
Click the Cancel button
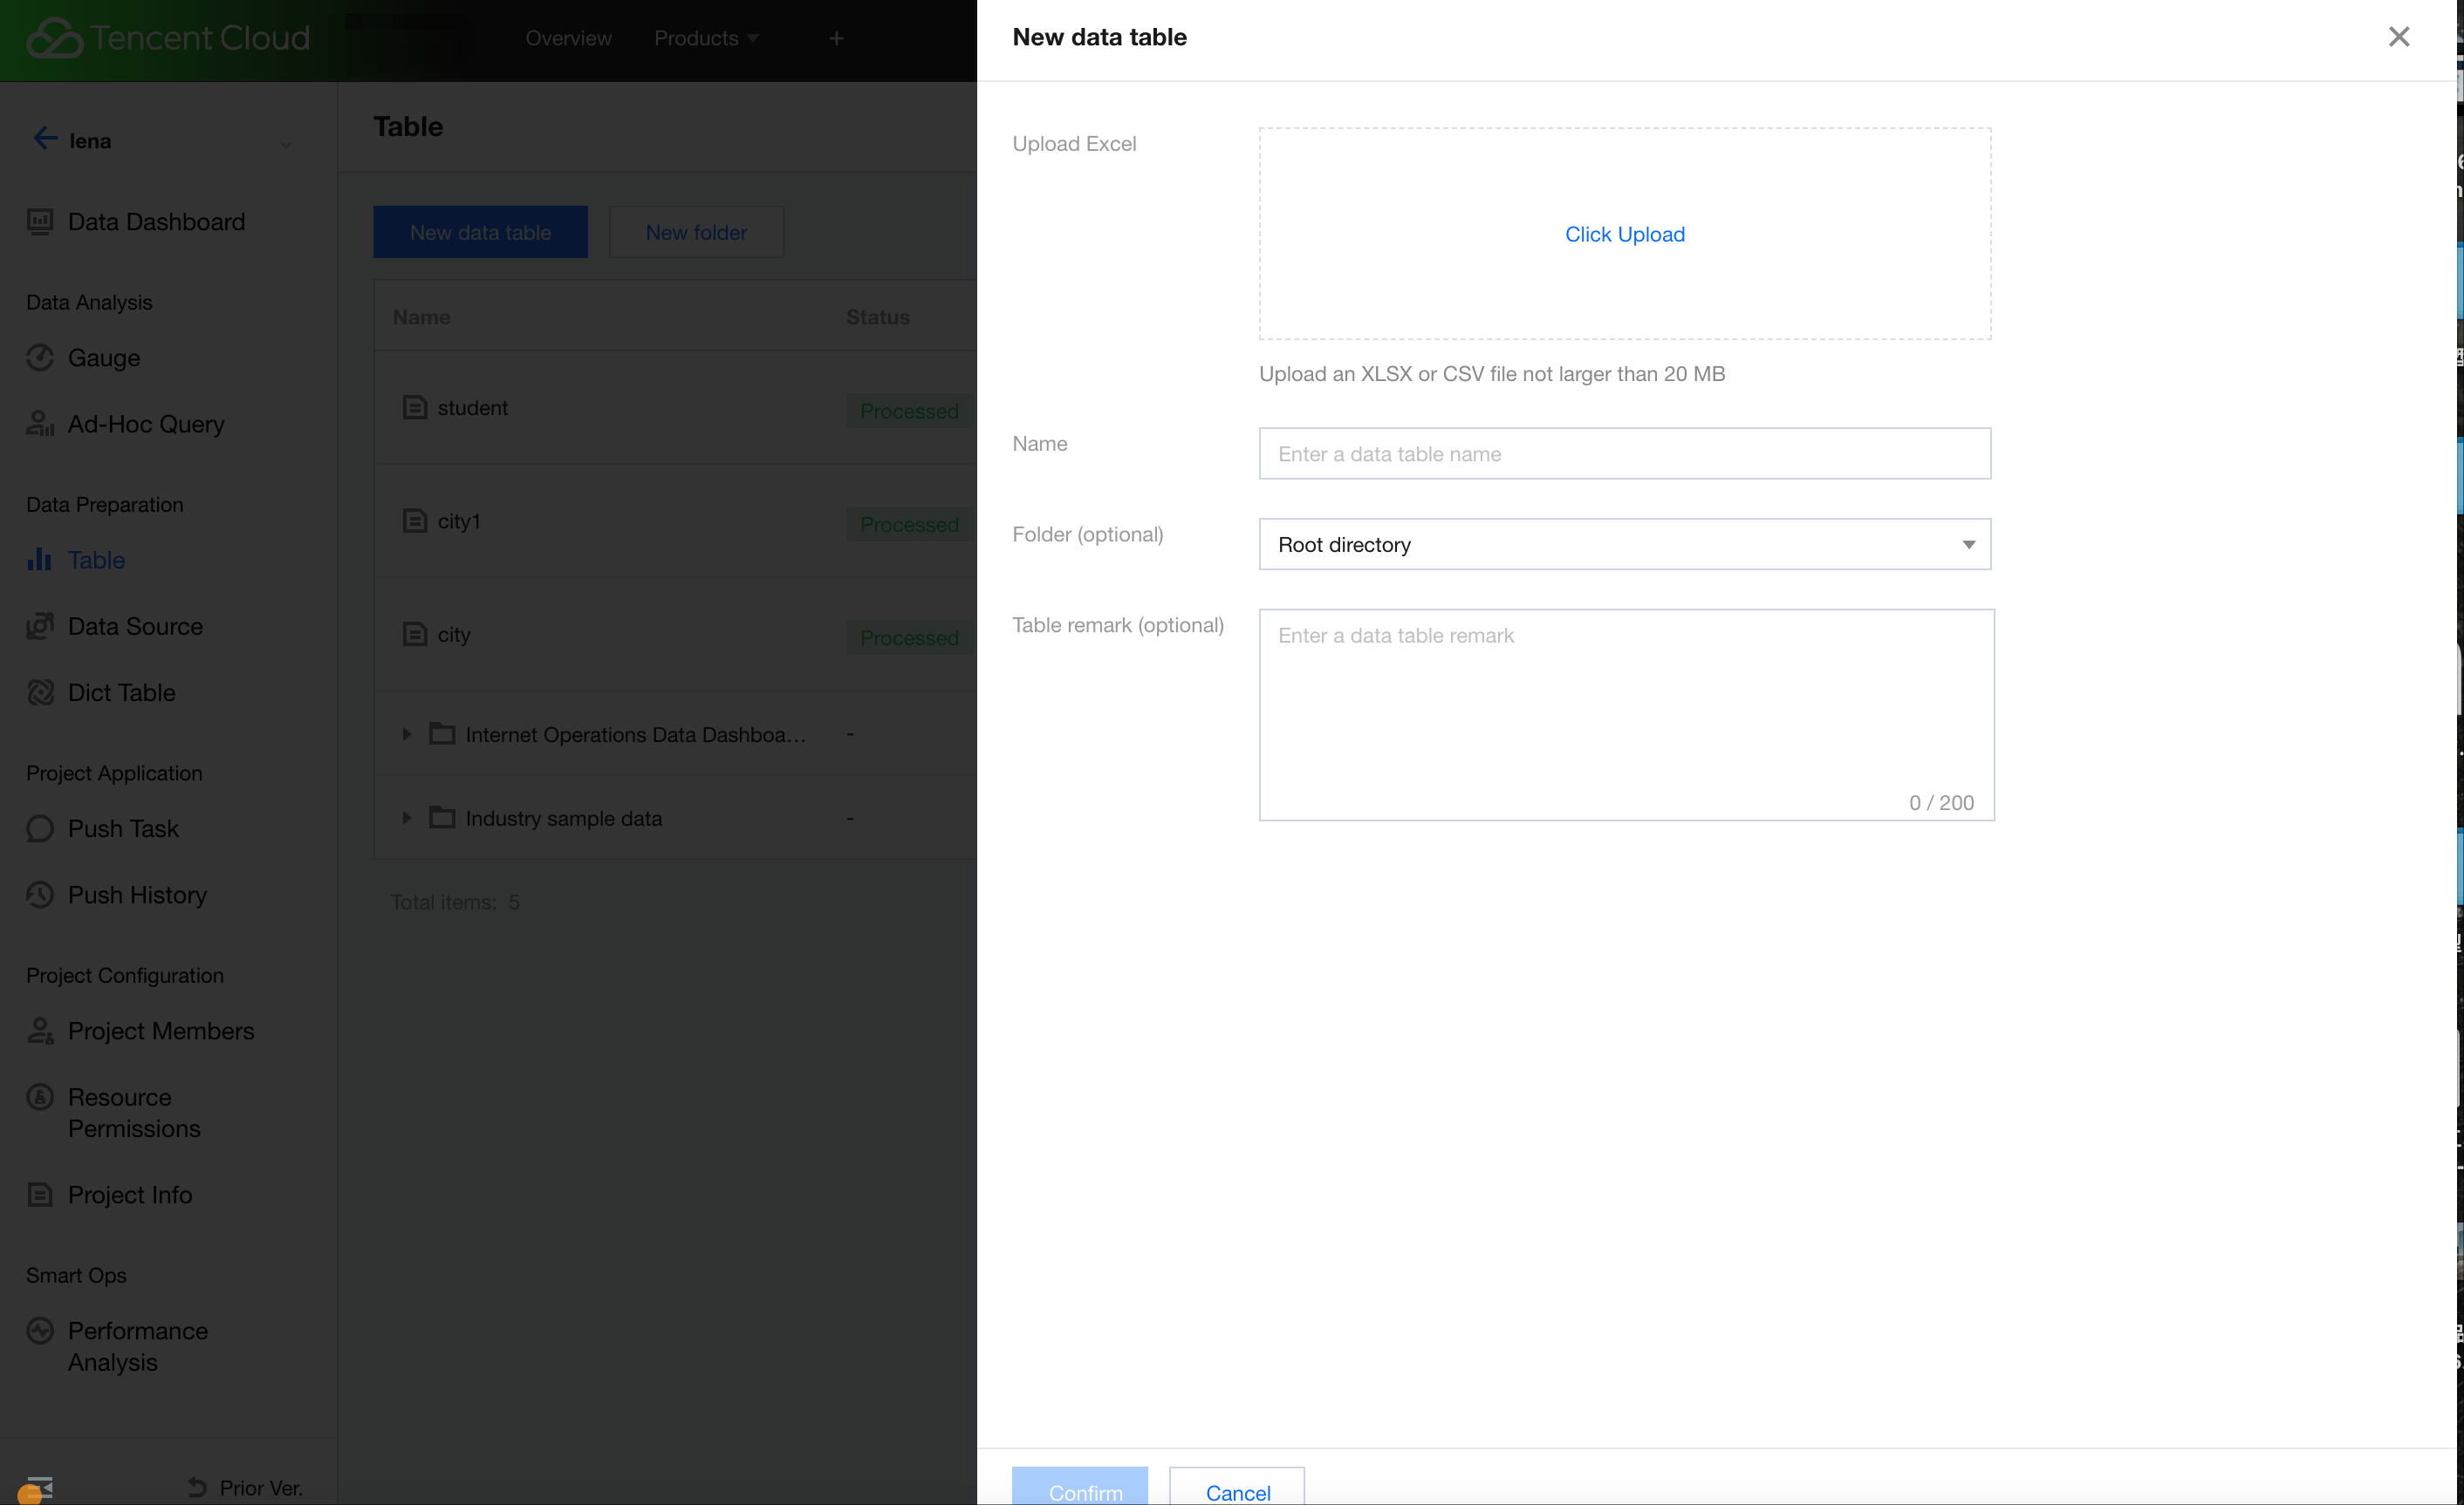(1237, 1490)
